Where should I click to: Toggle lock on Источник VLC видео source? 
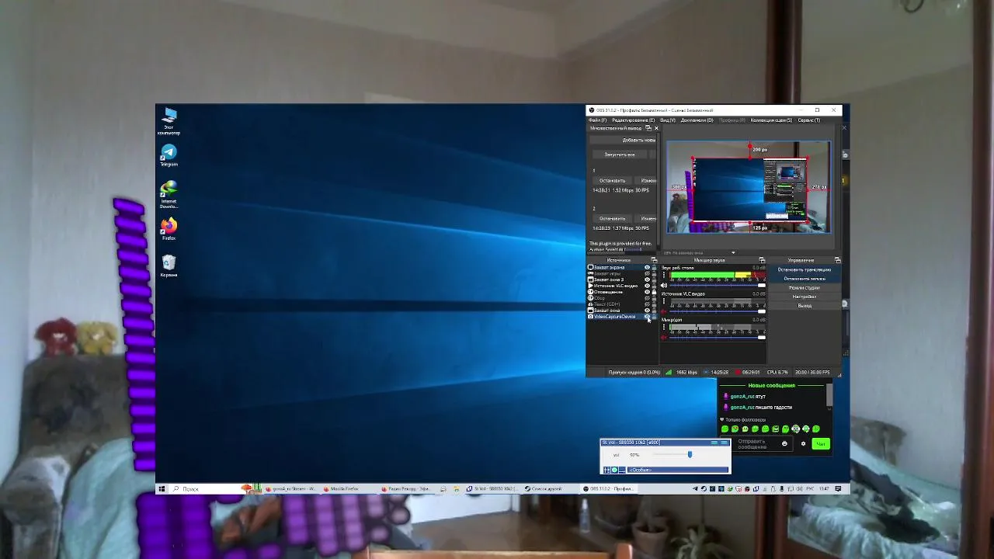click(x=654, y=286)
